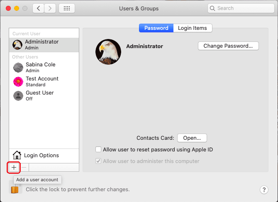Click the Login Options house icon
The height and width of the screenshot is (202, 278).
17,155
